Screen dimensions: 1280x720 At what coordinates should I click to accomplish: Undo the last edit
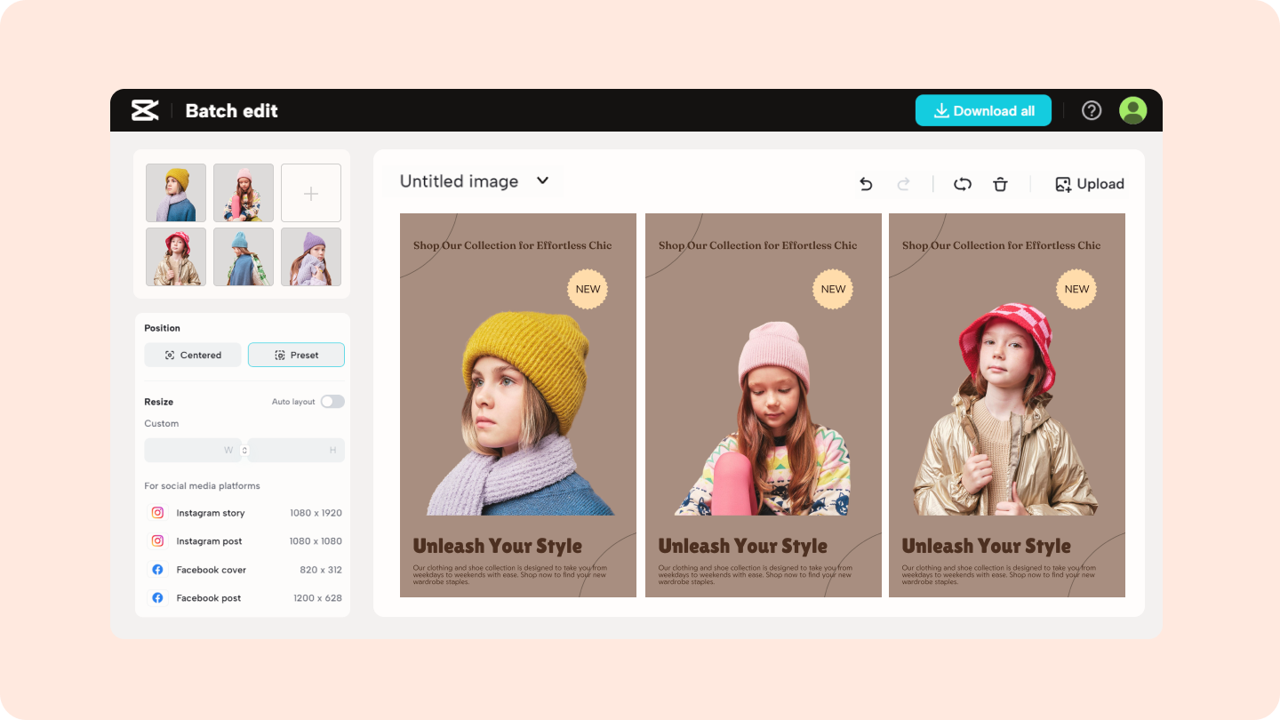point(866,184)
